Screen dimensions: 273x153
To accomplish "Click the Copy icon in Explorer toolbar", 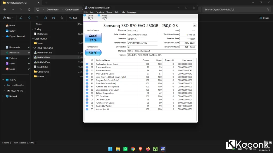I will coord(29,18).
